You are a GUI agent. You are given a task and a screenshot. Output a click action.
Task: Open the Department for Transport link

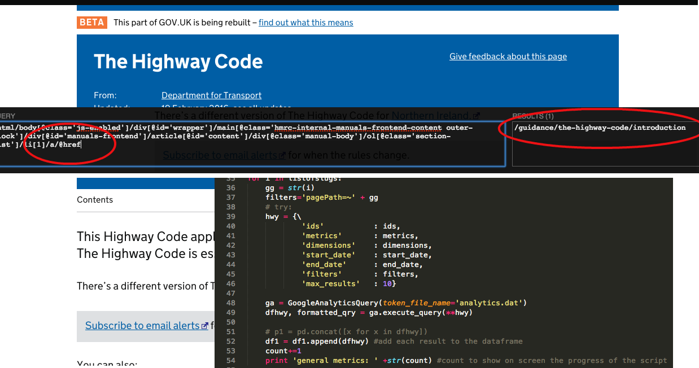pos(211,95)
